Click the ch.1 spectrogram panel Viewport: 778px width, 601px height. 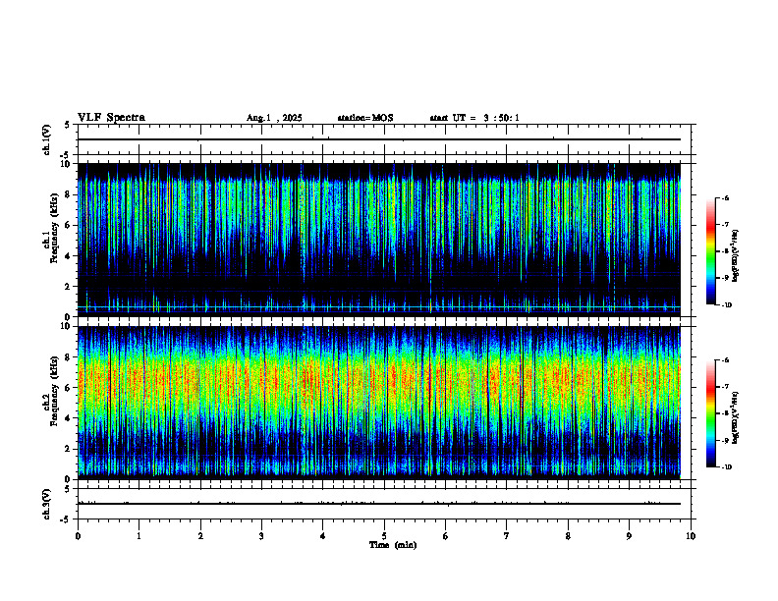(x=379, y=240)
